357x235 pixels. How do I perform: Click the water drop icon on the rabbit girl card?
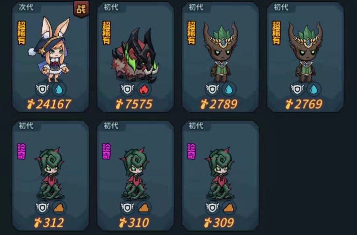coord(59,89)
